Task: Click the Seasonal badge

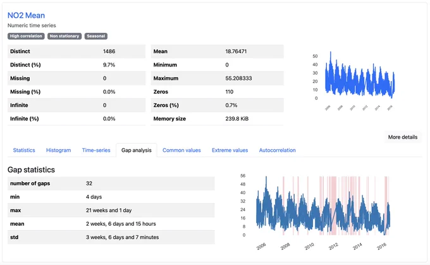Action: pos(96,36)
